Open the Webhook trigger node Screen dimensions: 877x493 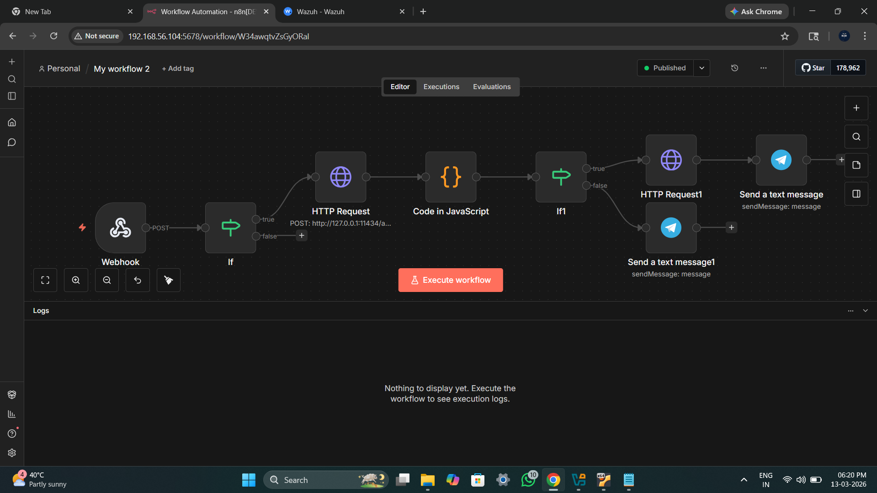point(121,228)
